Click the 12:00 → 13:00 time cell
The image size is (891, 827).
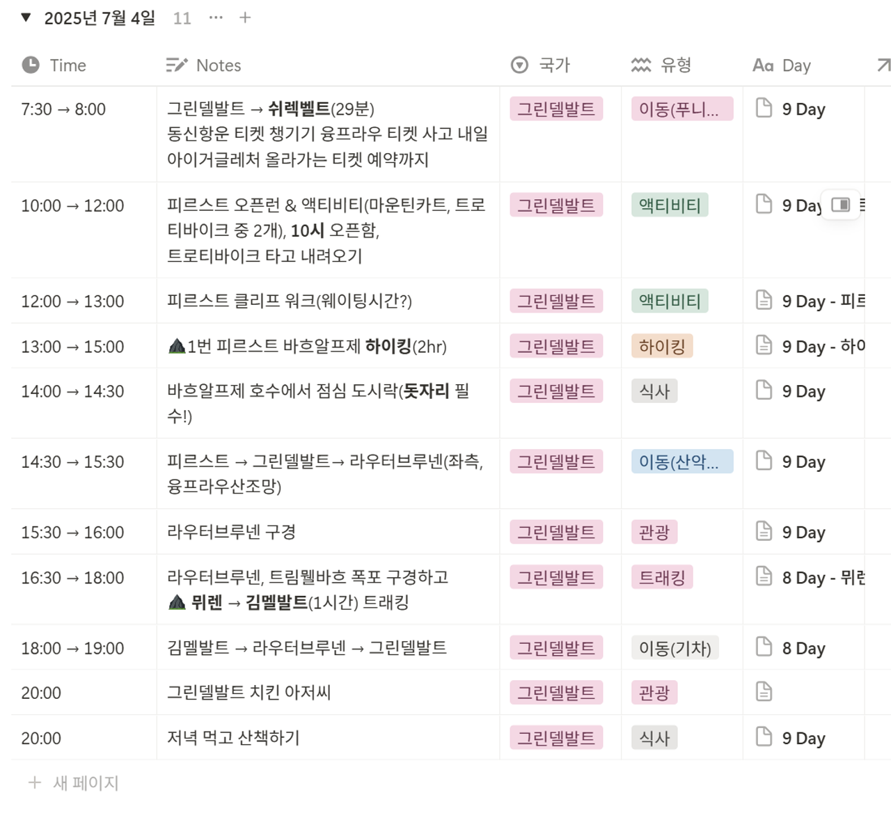[x=72, y=301]
